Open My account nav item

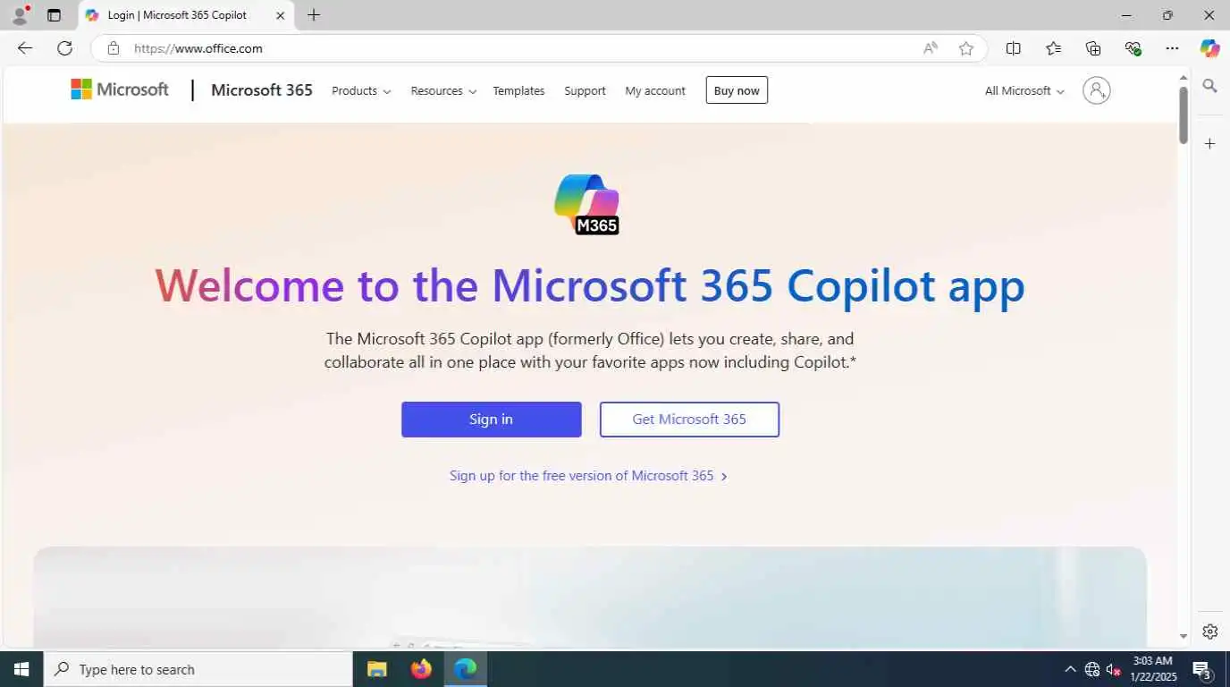click(655, 90)
